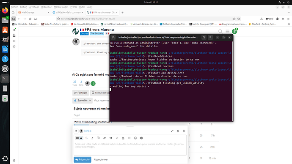The image size is (292, 164).
Task: Show more bookmarks with the chevron
Action: click(x=289, y=24)
